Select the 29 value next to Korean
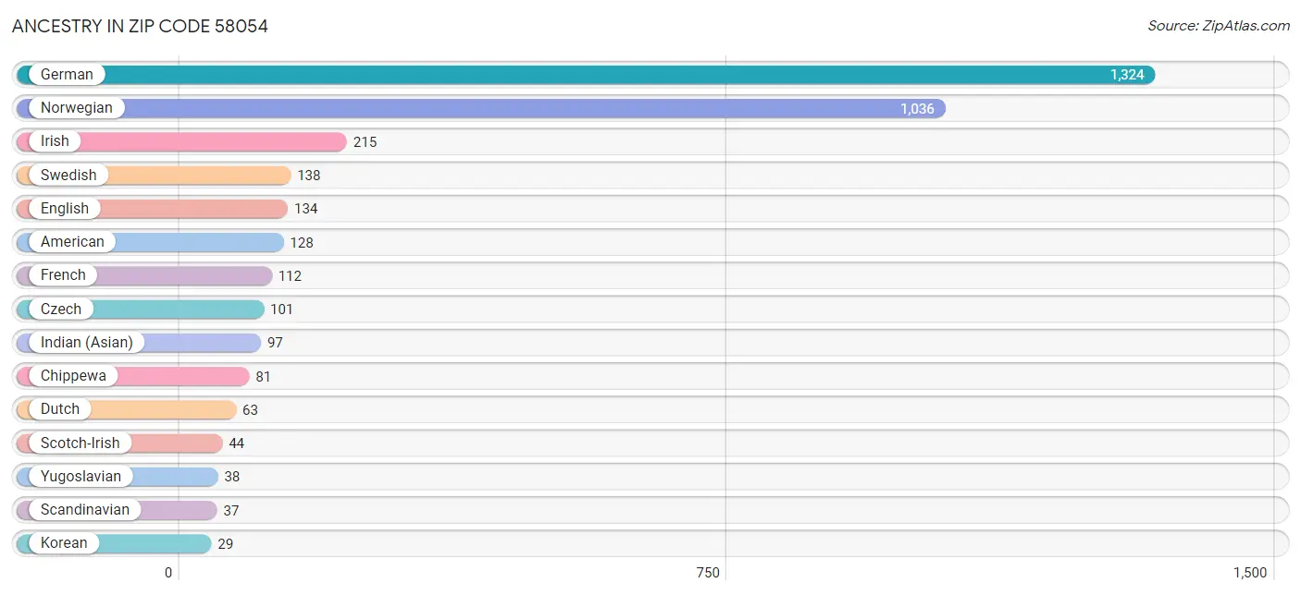Image resolution: width=1301 pixels, height=595 pixels. pyautogui.click(x=226, y=544)
